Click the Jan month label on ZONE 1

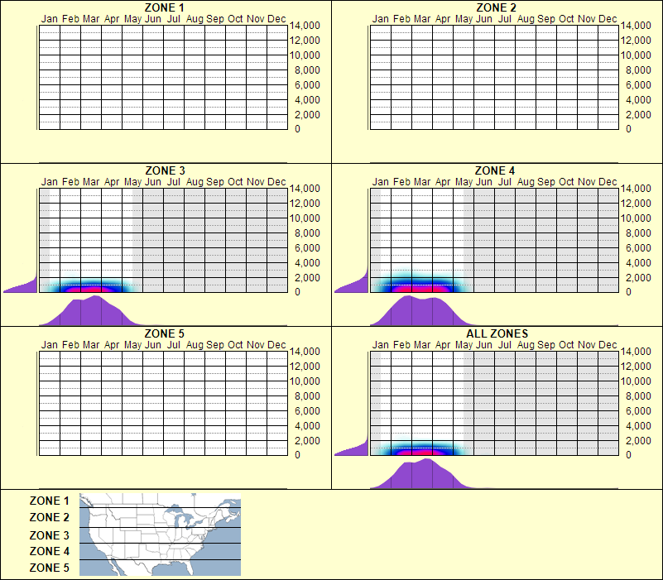[x=47, y=17]
